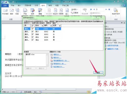This screenshot has height=94, width=127.
Task: Click the 编辑收件人列表 link in task pane
Action: [113, 49]
